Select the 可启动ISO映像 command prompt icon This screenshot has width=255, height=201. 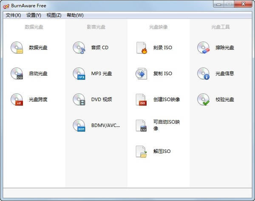[141, 125]
